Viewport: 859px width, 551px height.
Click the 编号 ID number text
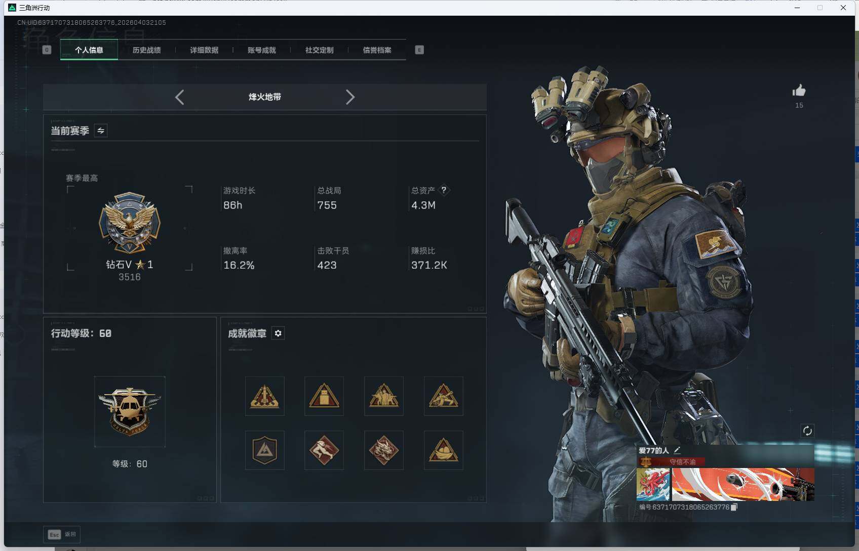[684, 507]
